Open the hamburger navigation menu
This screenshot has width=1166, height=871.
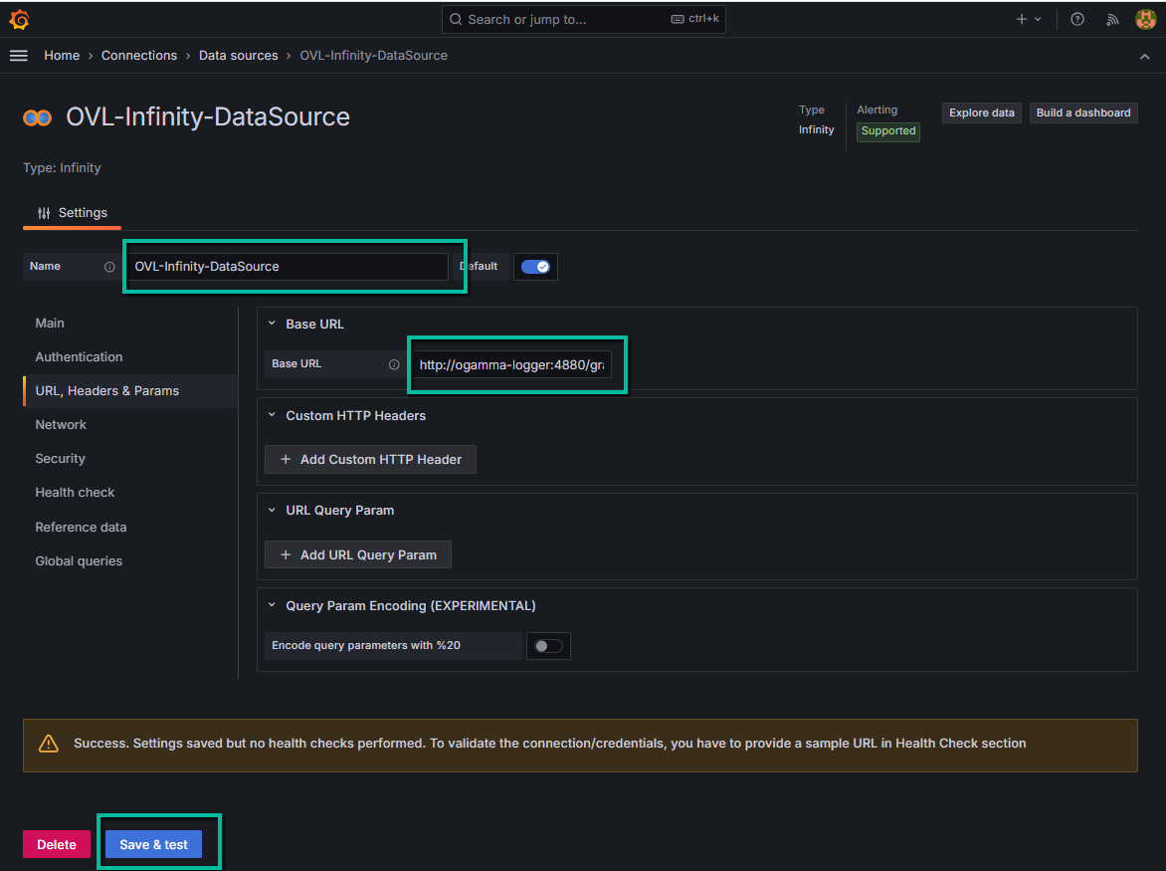[x=19, y=56]
